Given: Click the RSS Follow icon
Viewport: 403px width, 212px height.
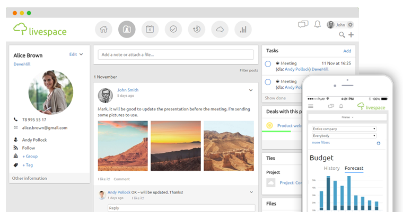Looking at the screenshot, I should (x=16, y=148).
